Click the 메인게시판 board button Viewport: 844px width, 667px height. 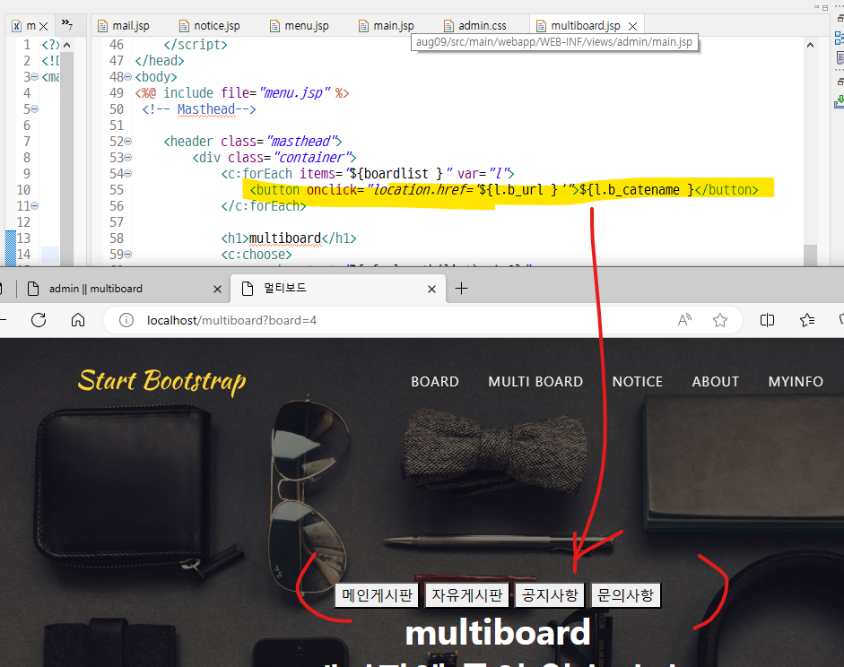coord(377,595)
